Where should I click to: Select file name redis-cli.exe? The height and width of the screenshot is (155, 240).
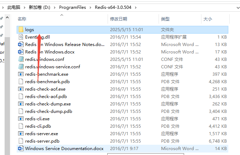[x=38, y=119]
